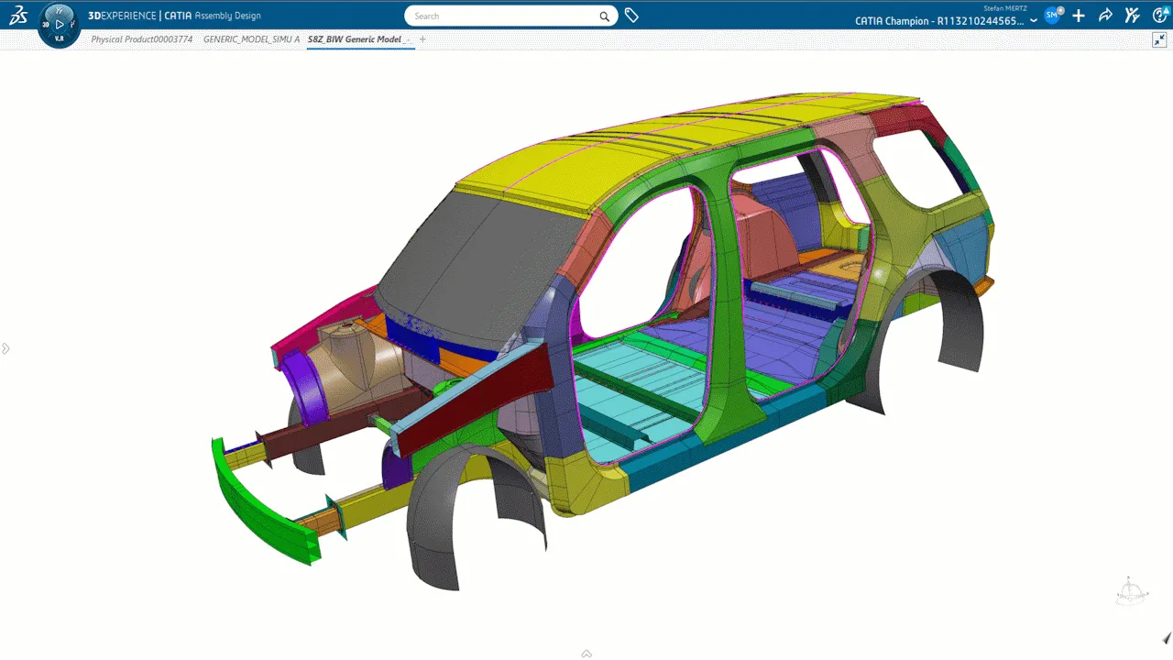Open the SM user profile avatar
1173x660 pixels.
coord(1053,16)
